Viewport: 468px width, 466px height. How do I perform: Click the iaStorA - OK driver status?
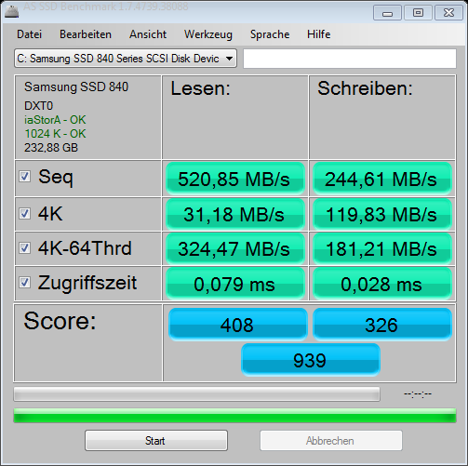pos(55,120)
